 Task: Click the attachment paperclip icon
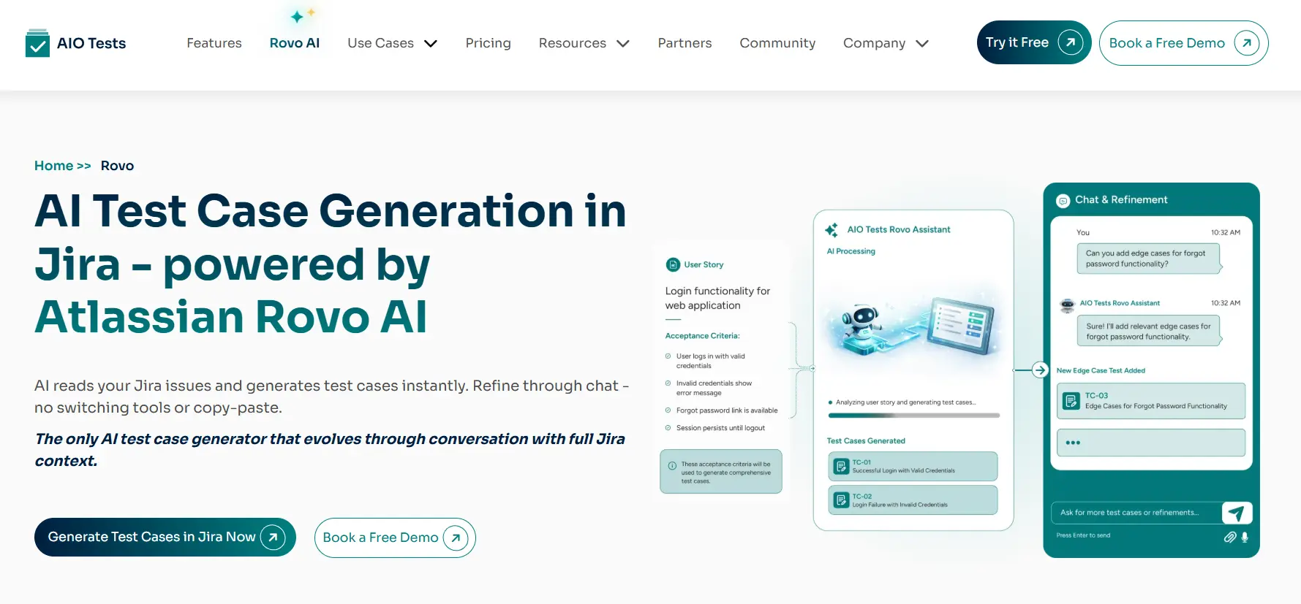tap(1230, 537)
